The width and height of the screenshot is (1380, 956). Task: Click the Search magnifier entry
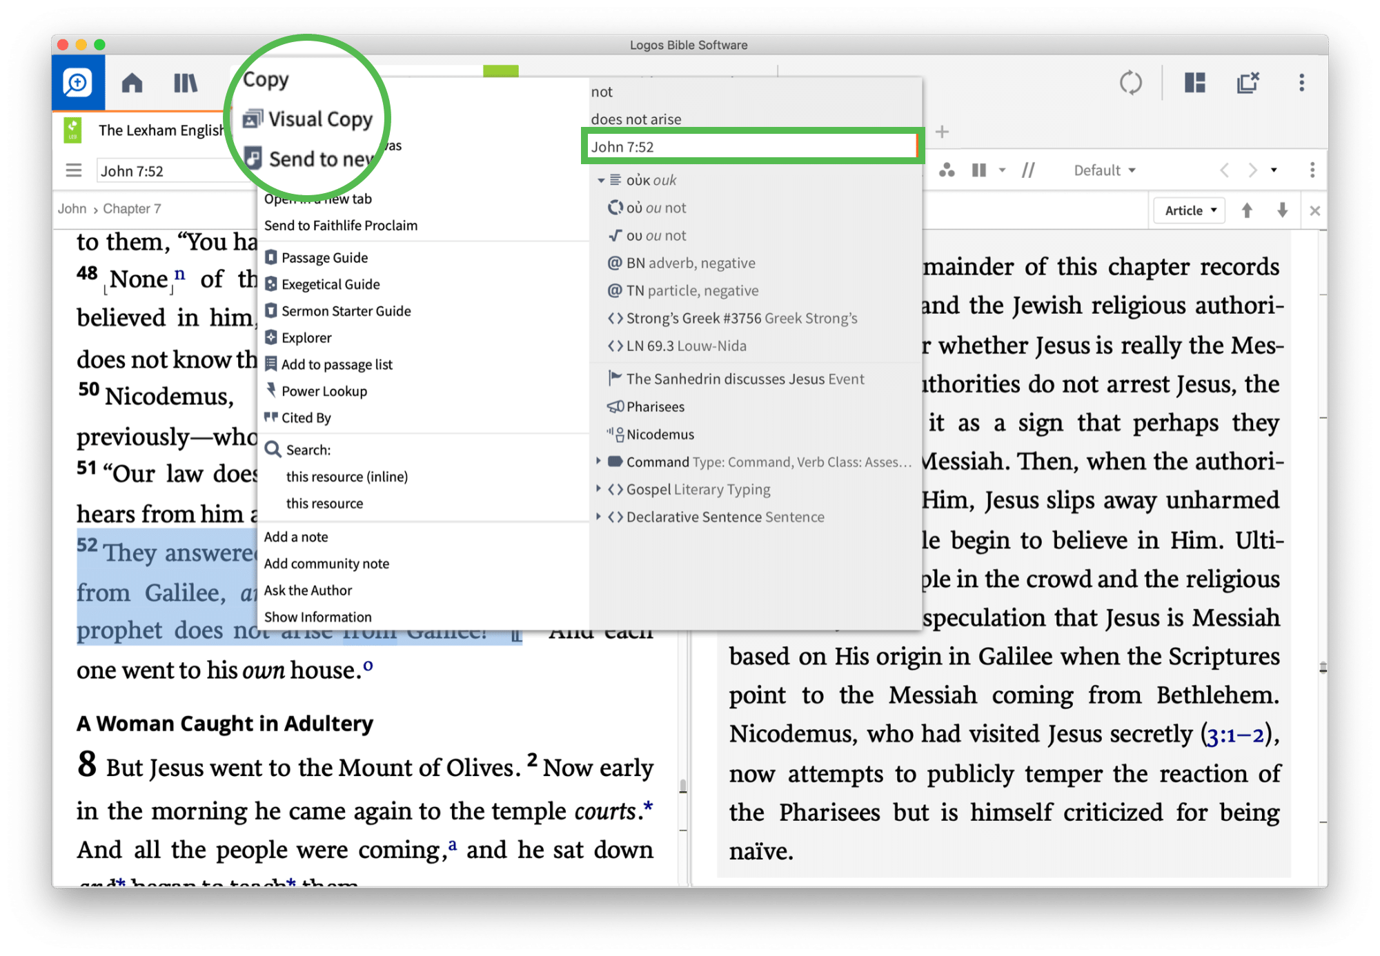(298, 450)
